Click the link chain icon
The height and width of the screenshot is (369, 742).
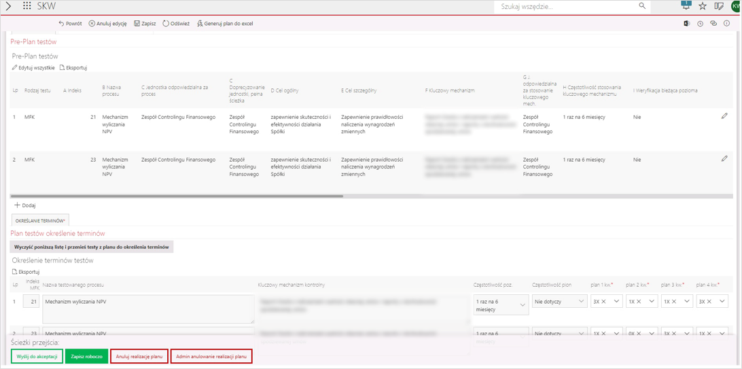pos(713,23)
